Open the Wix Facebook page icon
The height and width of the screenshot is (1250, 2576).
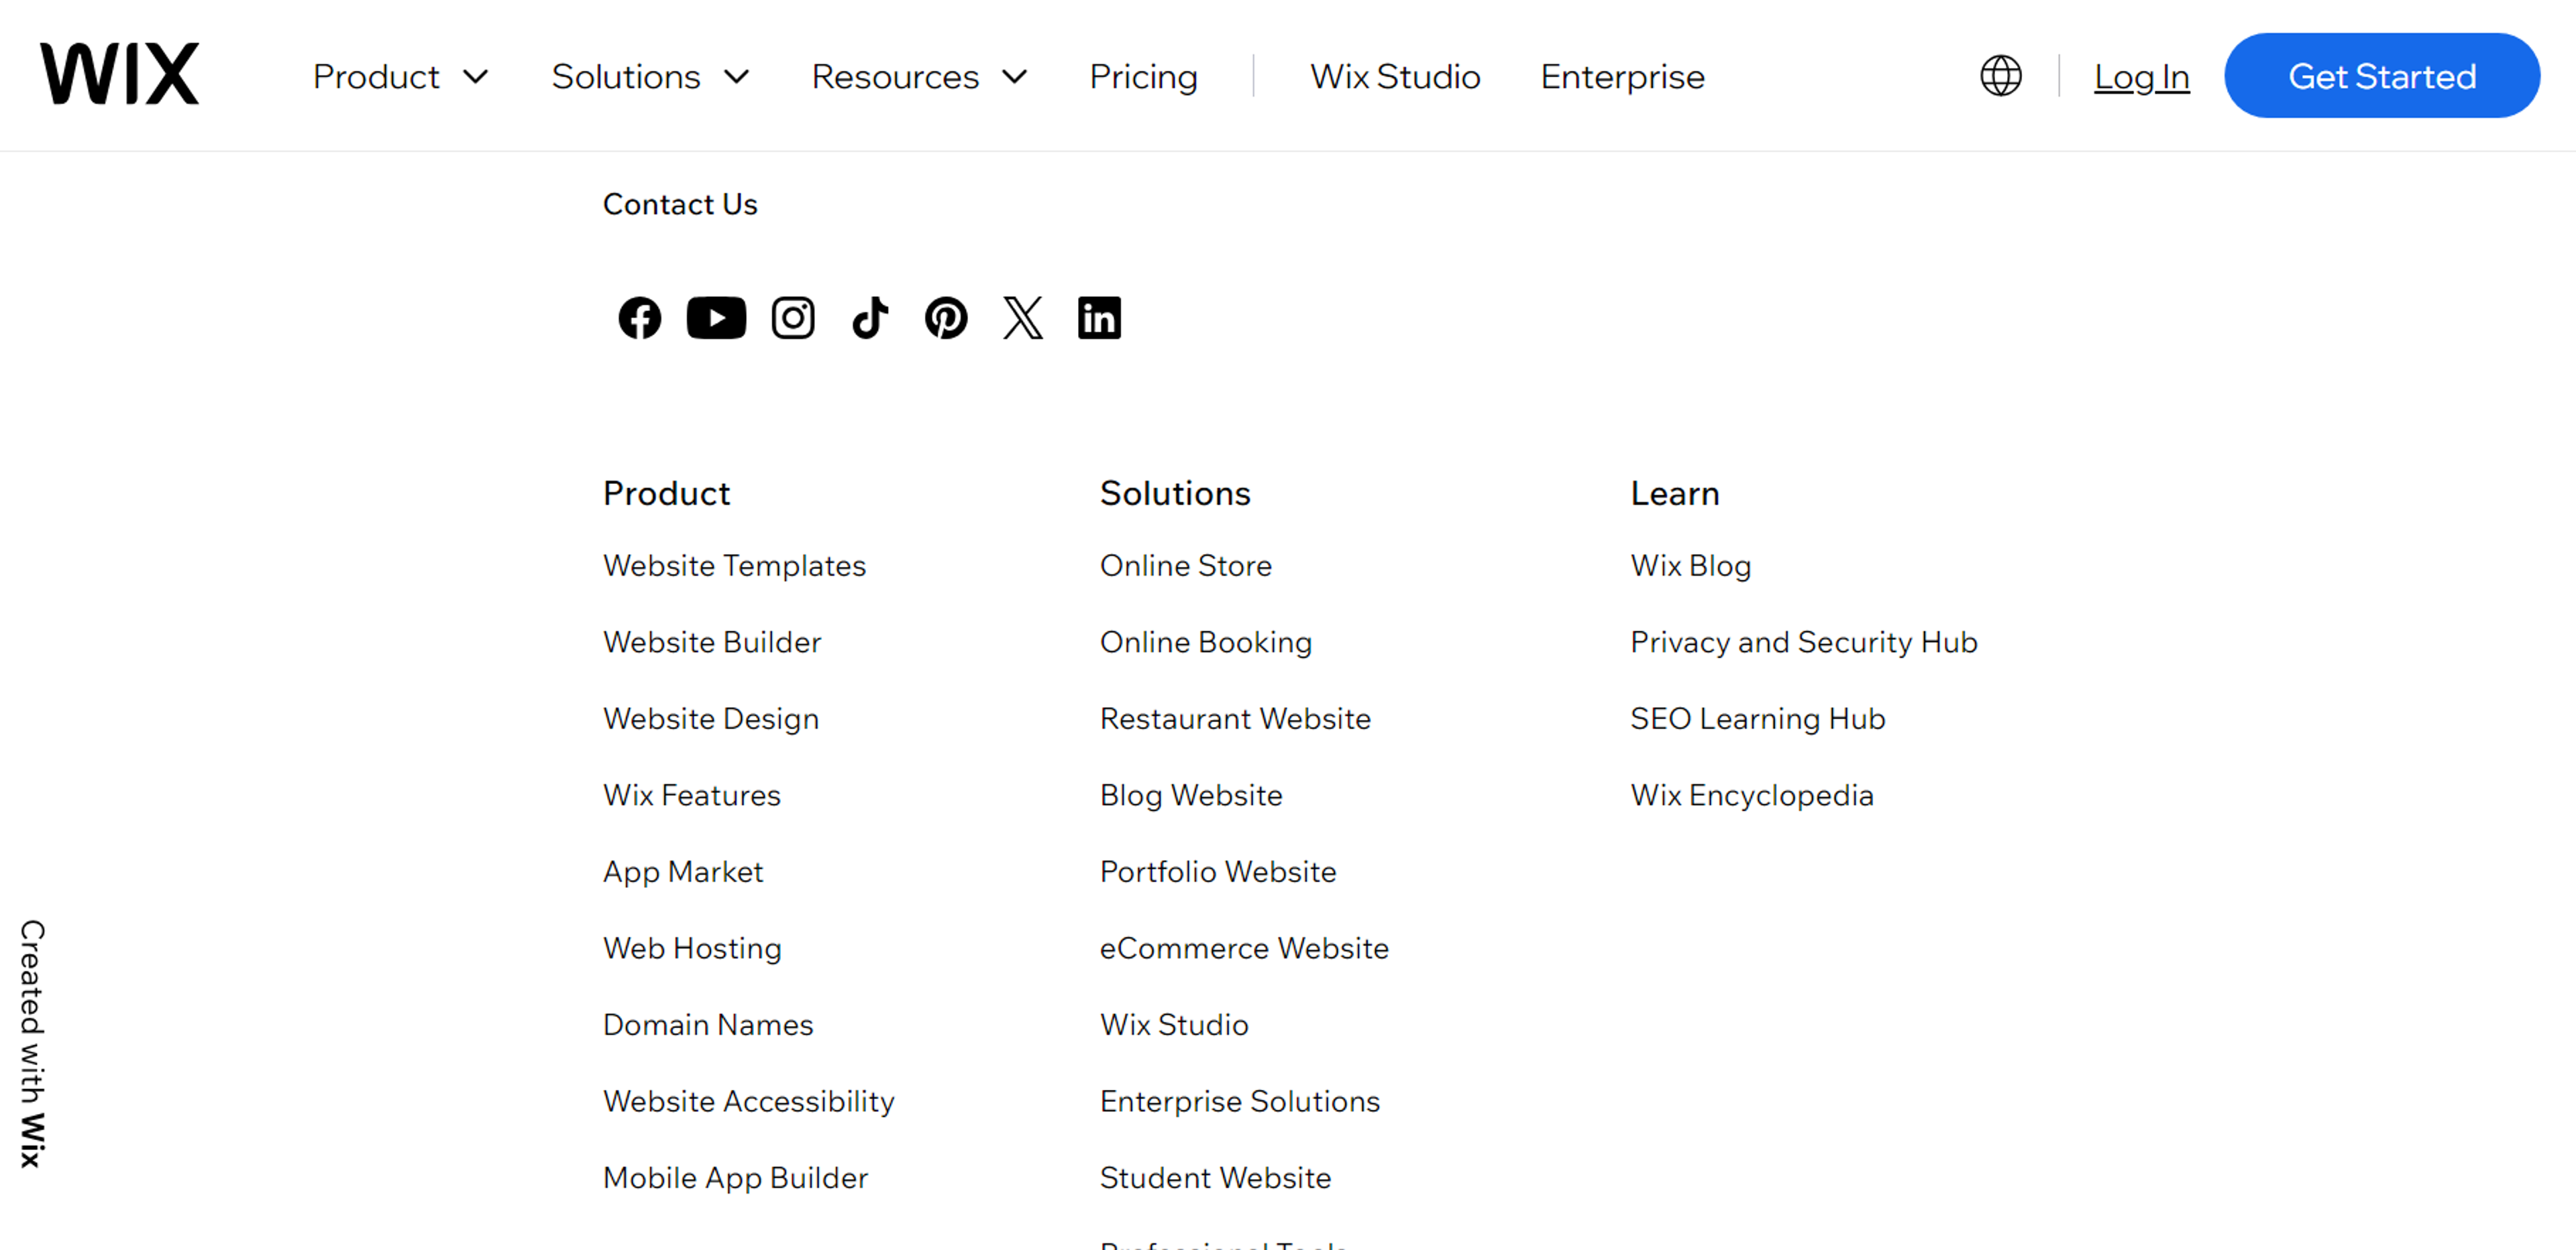[639, 318]
